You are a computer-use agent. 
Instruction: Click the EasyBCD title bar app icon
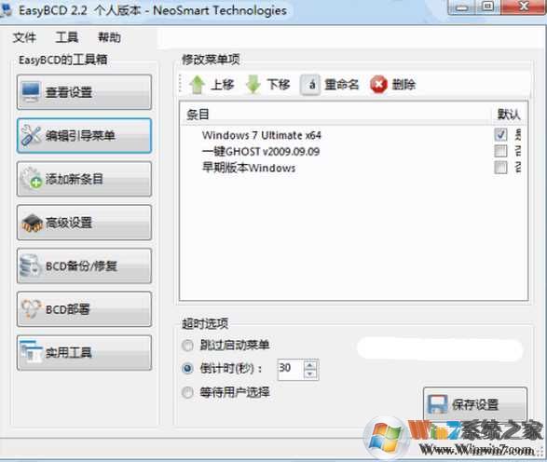point(5,9)
